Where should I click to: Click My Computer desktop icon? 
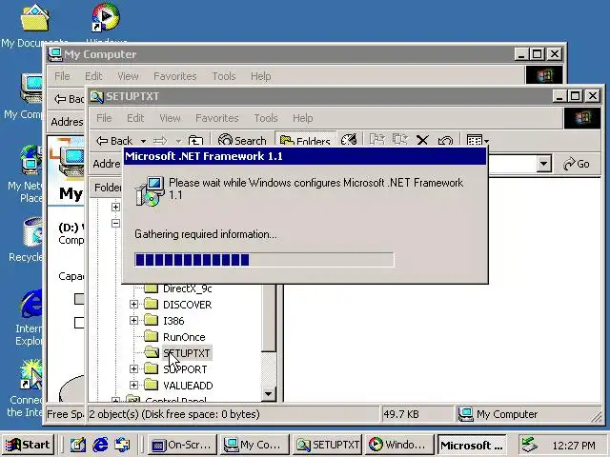pyautogui.click(x=31, y=89)
